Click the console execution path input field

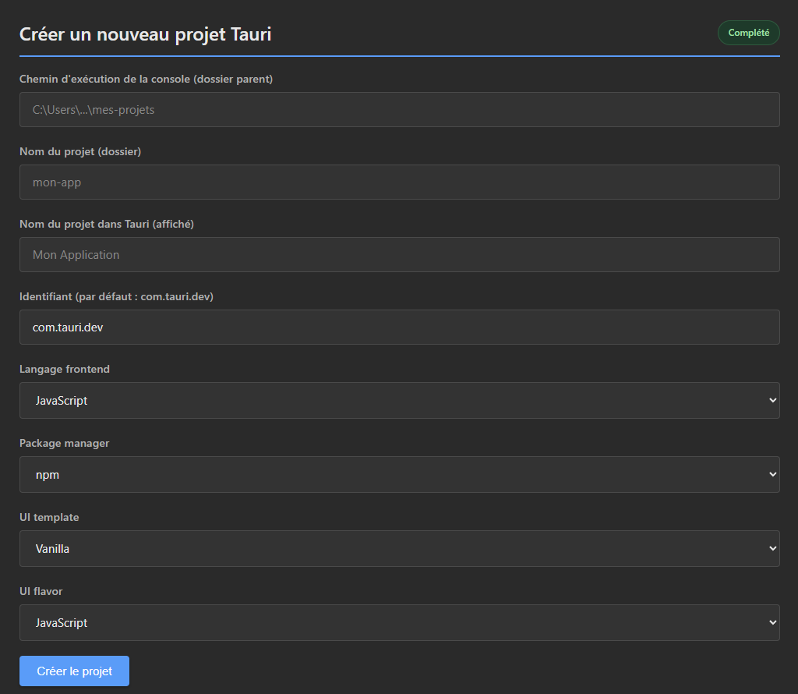click(x=400, y=109)
